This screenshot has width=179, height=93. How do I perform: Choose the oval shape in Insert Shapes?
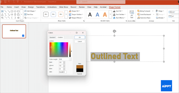click(x=15, y=11)
